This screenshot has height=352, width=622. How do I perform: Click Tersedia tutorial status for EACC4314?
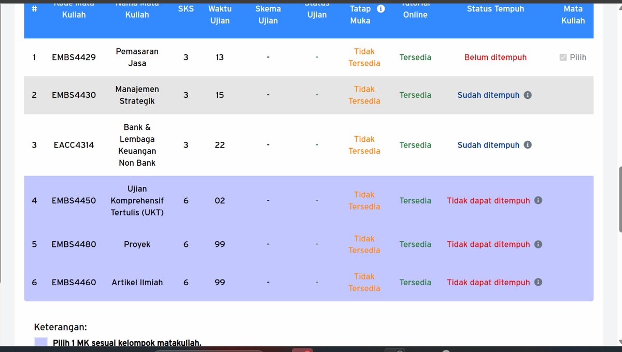(x=415, y=145)
